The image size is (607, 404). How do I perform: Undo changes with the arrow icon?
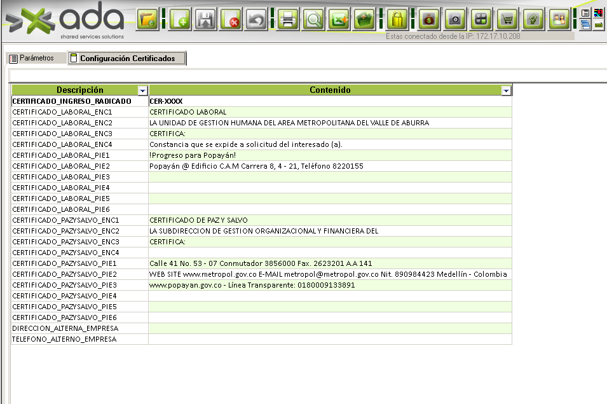(256, 19)
